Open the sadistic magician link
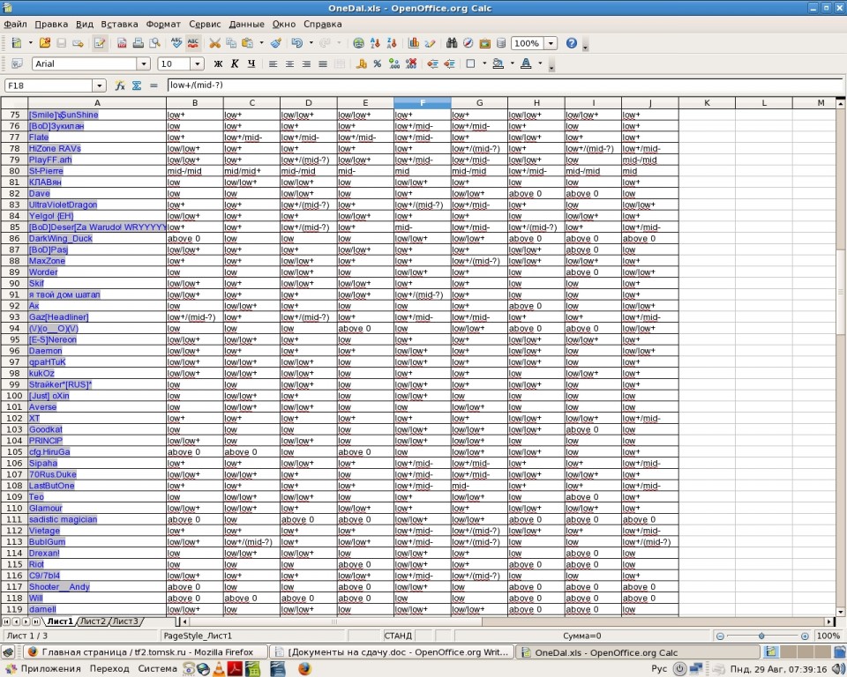847x677 pixels. tap(63, 519)
